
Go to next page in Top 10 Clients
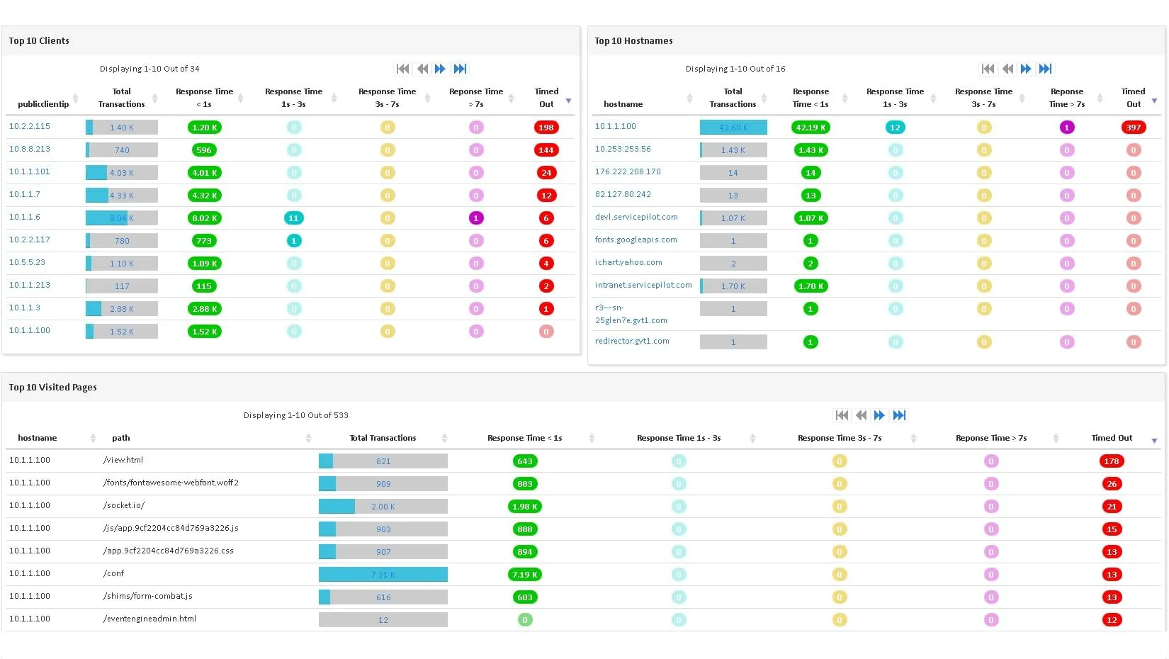[x=440, y=69]
